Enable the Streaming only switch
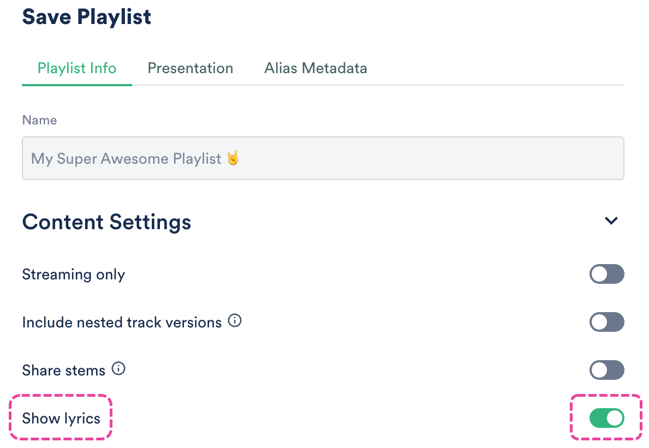The width and height of the screenshot is (649, 448). pyautogui.click(x=606, y=274)
